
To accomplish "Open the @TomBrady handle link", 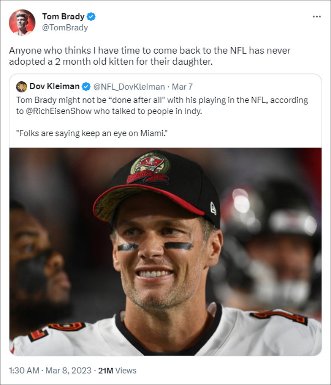I will [65, 28].
